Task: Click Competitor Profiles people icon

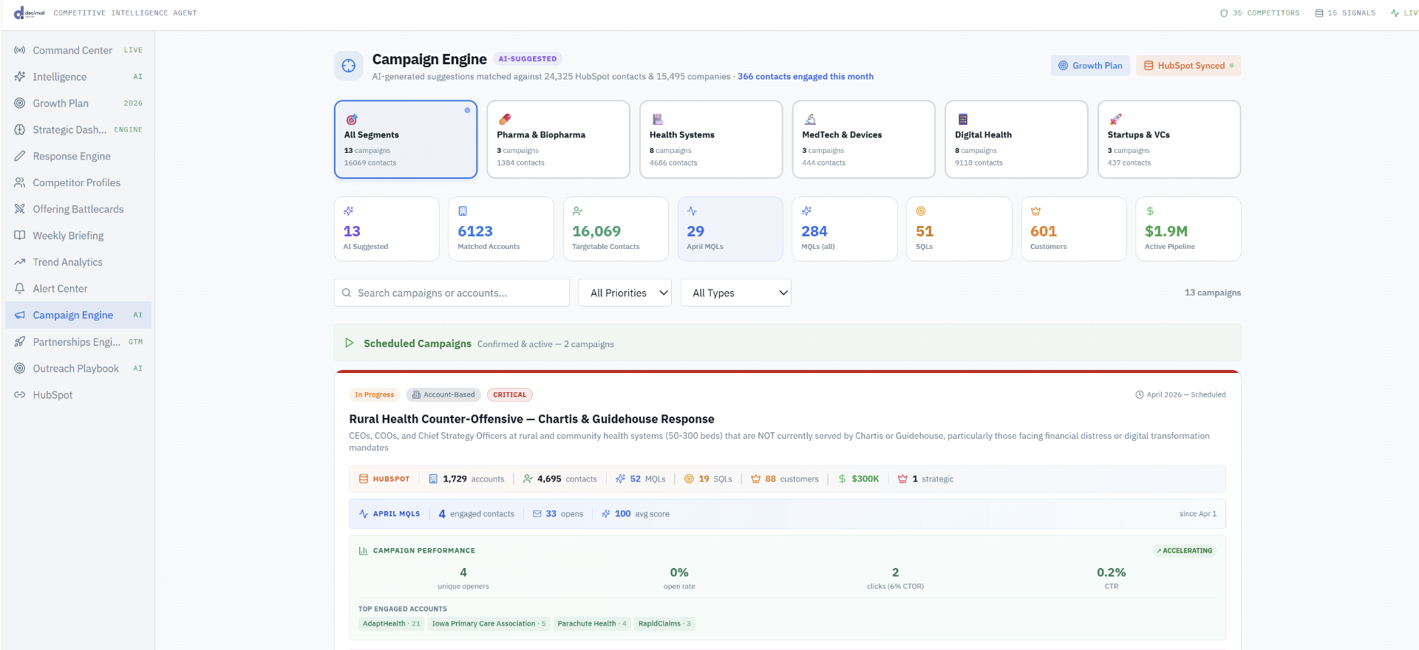Action: tap(20, 182)
